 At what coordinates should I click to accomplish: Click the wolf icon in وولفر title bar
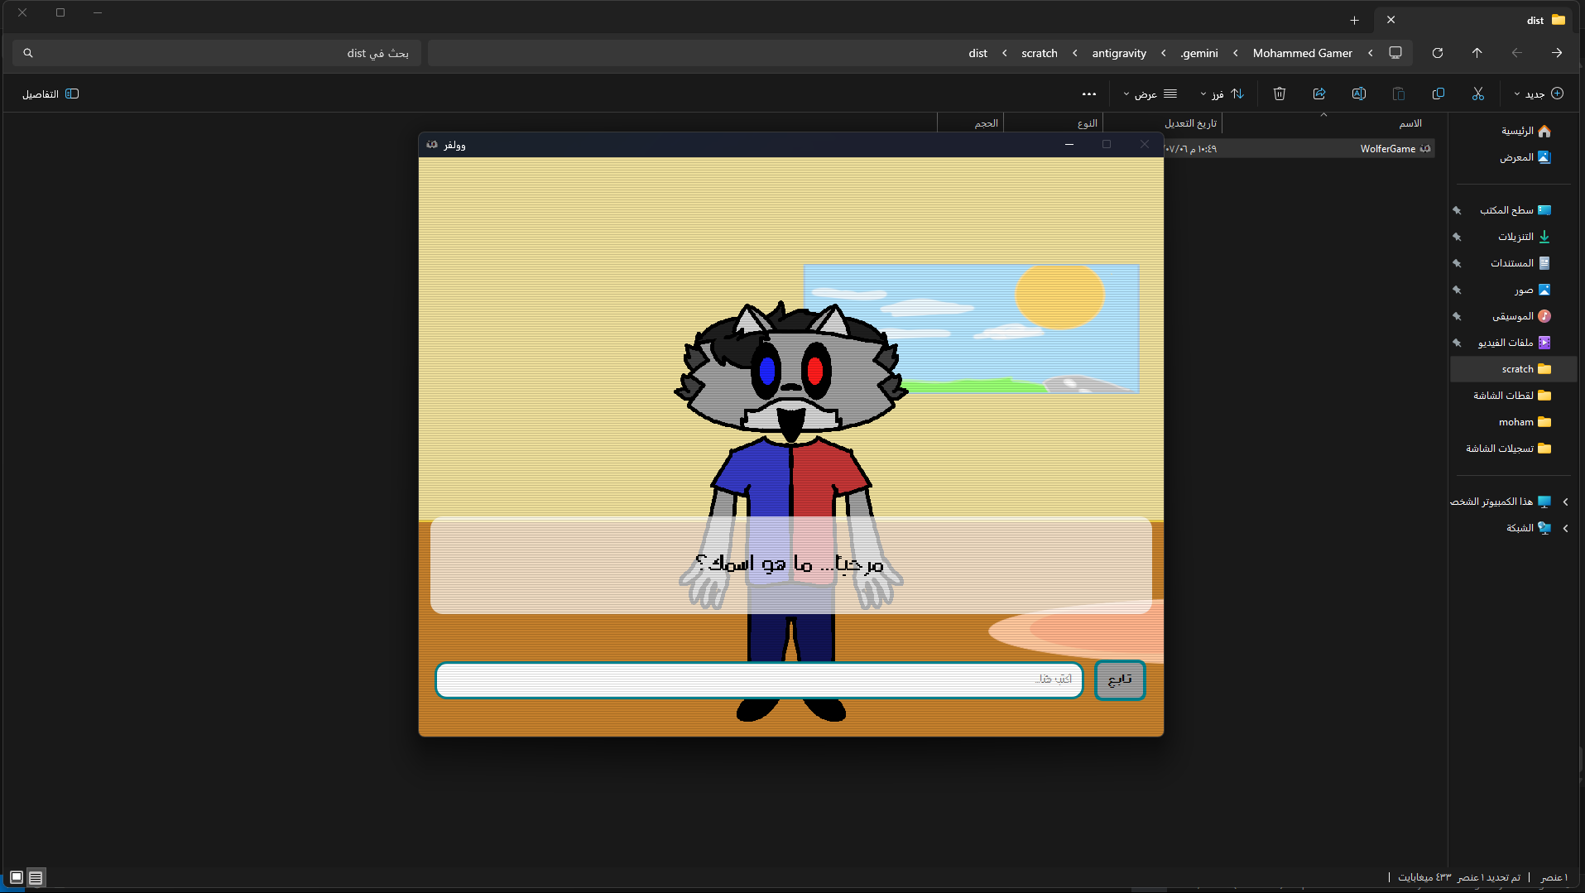point(432,145)
